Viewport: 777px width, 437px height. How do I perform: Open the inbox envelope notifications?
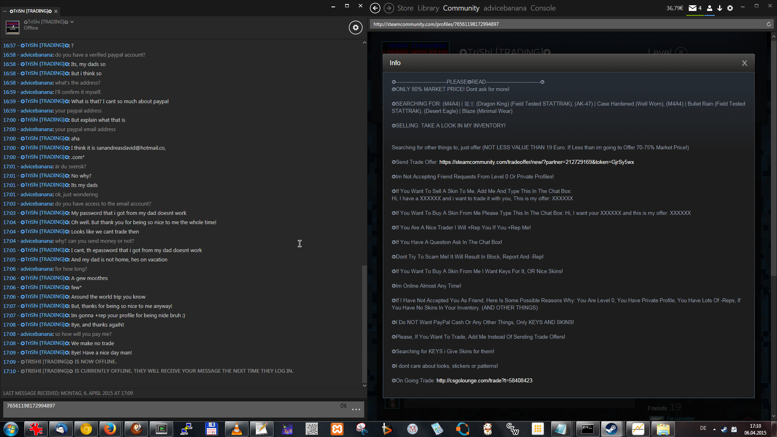[x=692, y=8]
